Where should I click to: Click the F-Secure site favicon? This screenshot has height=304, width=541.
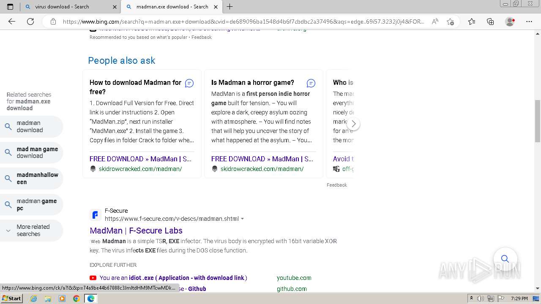(x=95, y=214)
